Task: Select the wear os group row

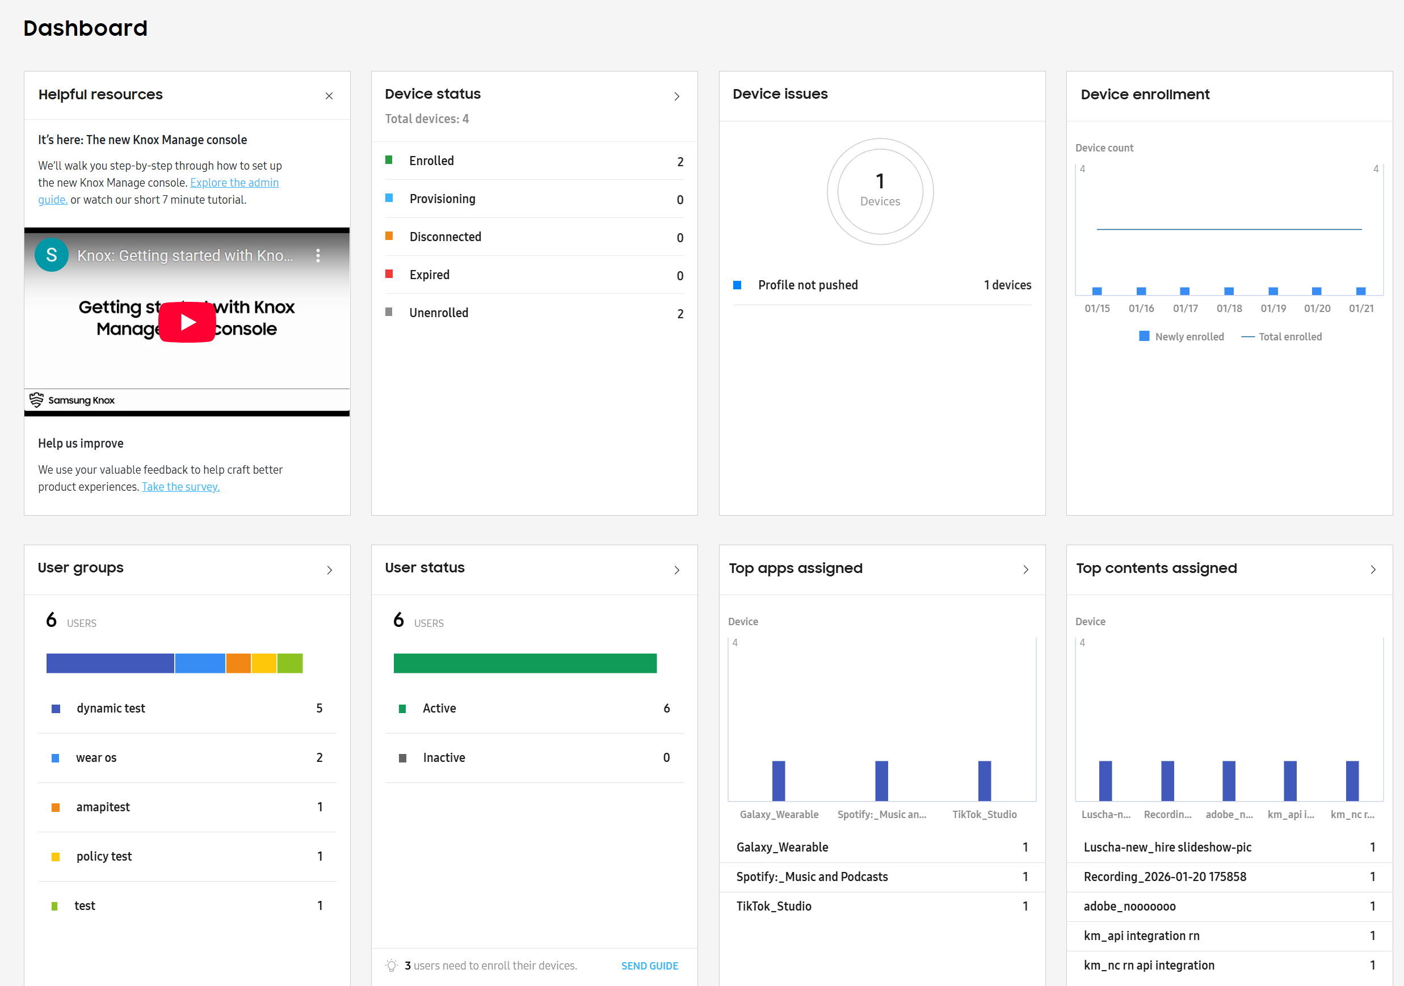Action: [187, 758]
